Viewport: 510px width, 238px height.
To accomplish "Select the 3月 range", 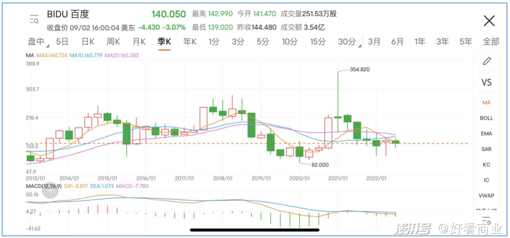I will pyautogui.click(x=374, y=41).
